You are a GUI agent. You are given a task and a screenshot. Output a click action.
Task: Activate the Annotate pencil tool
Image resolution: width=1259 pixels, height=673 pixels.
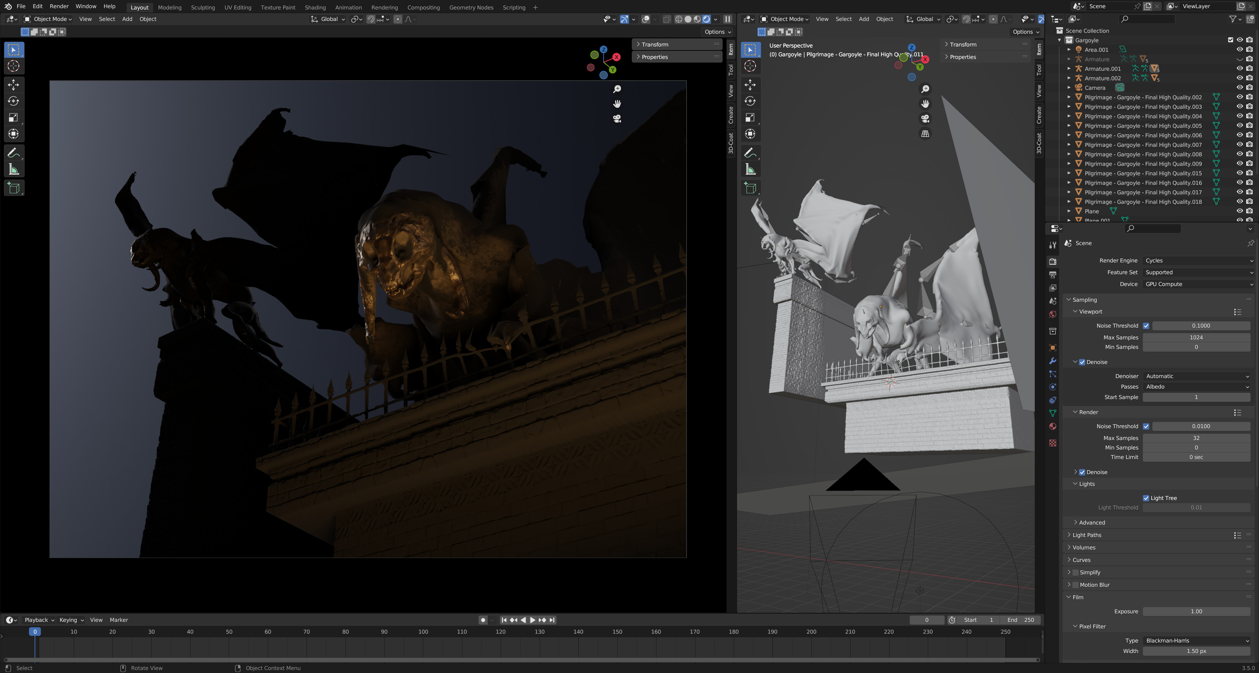[x=14, y=153]
